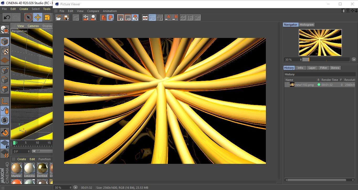358x190 pixels.
Task: Click the Remove Image trash icon
Action: click(103, 18)
